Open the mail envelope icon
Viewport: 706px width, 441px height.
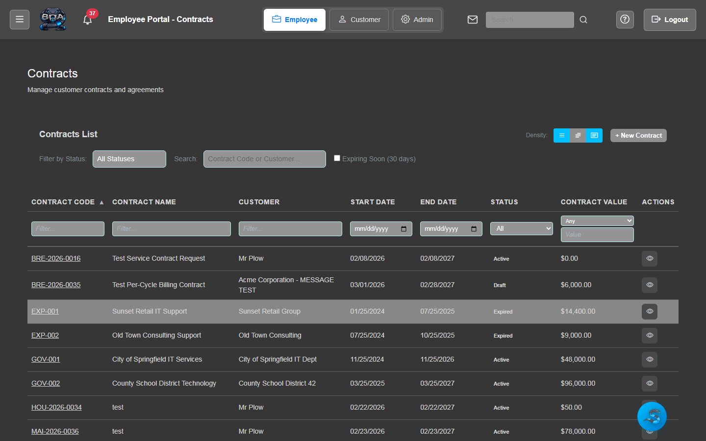click(x=472, y=20)
